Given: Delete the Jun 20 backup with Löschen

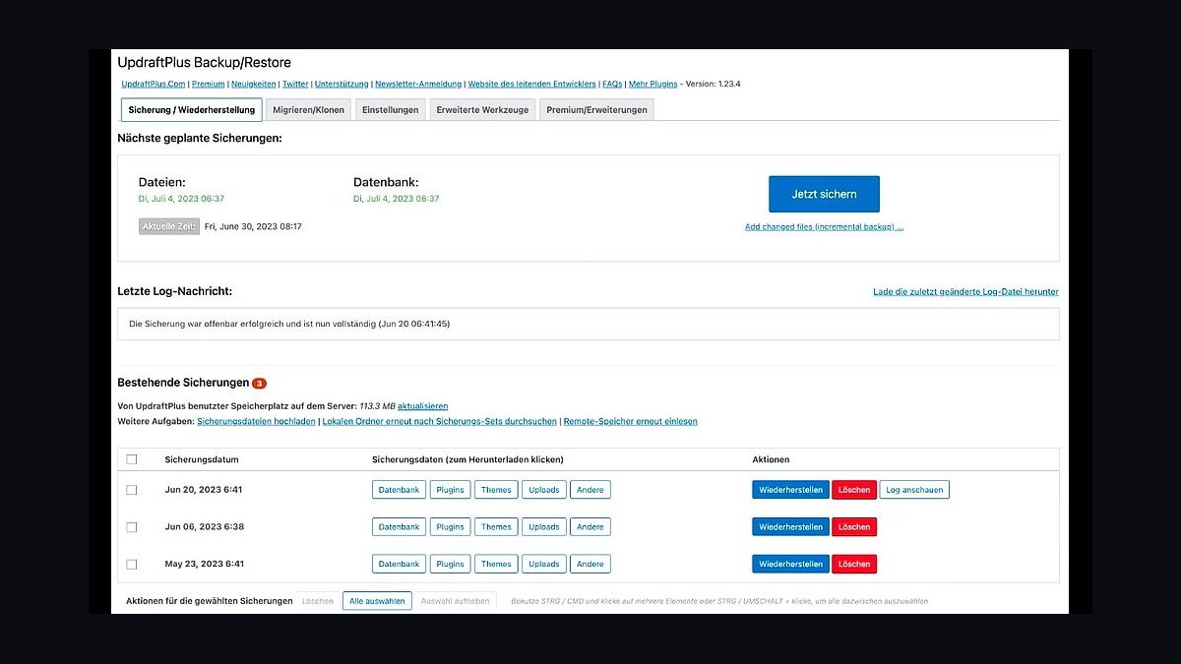Looking at the screenshot, I should click(854, 489).
